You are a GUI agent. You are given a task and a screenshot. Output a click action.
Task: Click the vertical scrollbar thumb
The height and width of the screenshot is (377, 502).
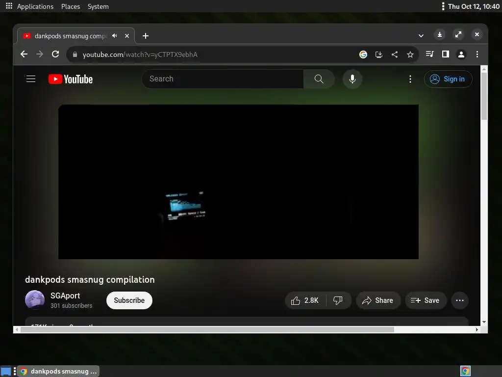(484, 96)
